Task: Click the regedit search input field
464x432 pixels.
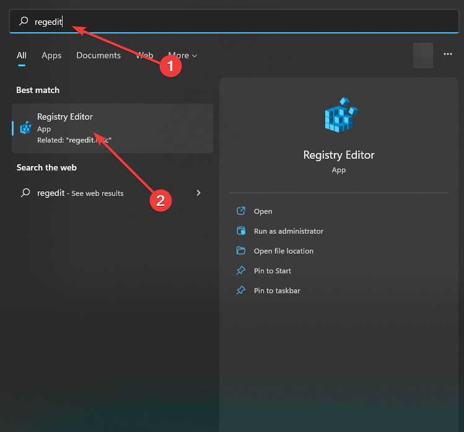Action: point(234,21)
